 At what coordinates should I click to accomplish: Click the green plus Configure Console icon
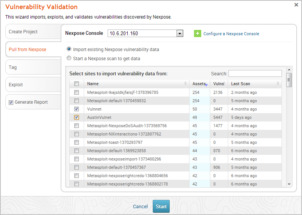point(197,34)
